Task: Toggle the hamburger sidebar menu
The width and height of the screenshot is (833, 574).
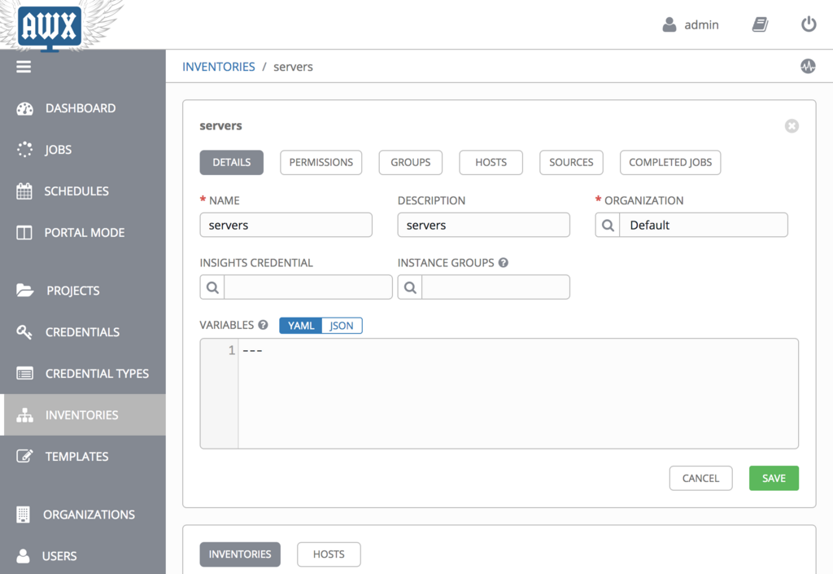Action: coord(24,67)
